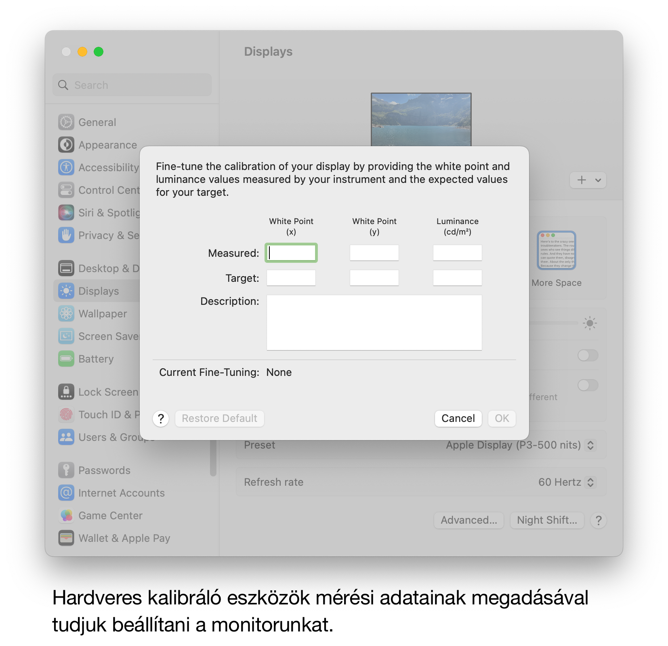The height and width of the screenshot is (646, 668).
Task: Open Internet Accounts @ icon
Action: click(66, 493)
